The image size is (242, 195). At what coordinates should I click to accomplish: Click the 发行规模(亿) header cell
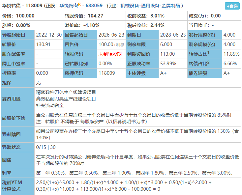point(205,35)
